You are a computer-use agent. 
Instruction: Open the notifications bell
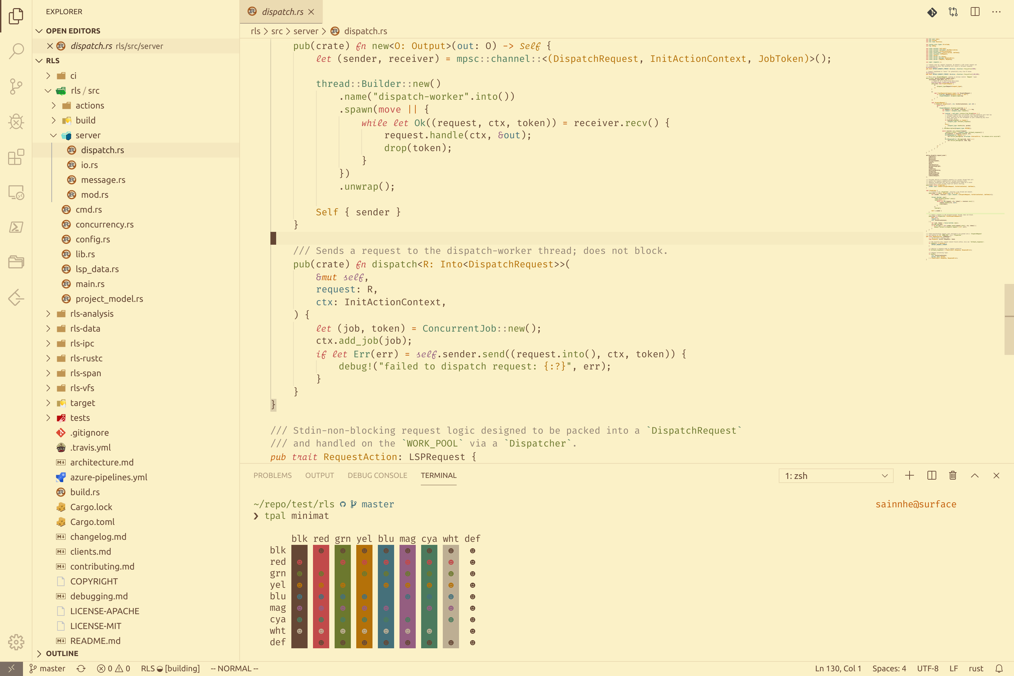(x=999, y=668)
